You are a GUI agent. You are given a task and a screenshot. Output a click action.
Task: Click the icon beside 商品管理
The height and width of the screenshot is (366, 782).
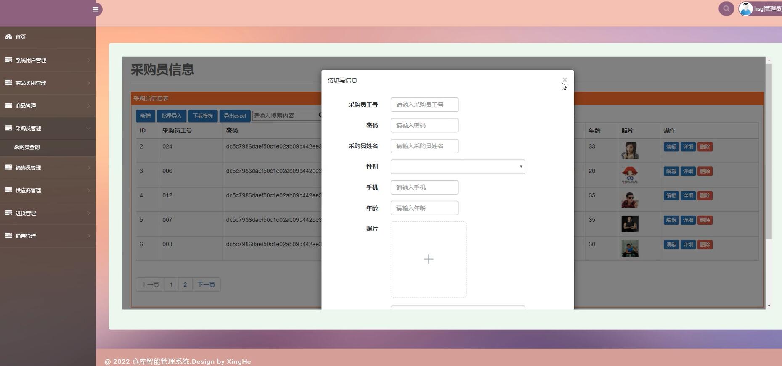pos(8,105)
